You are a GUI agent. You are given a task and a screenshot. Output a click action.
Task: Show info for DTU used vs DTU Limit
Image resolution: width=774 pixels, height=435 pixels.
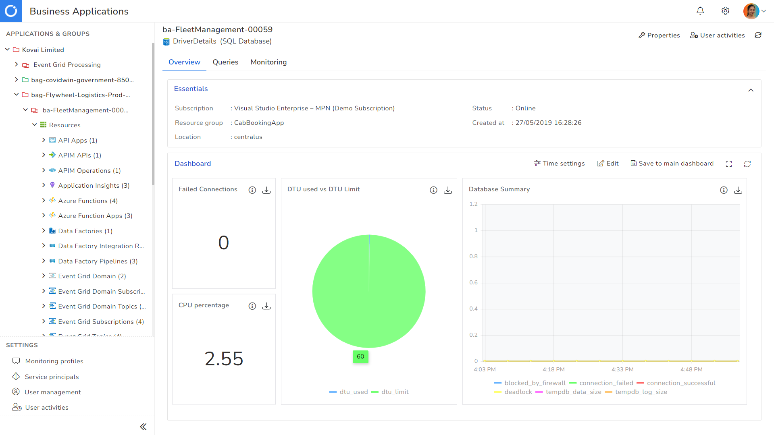[x=433, y=190]
